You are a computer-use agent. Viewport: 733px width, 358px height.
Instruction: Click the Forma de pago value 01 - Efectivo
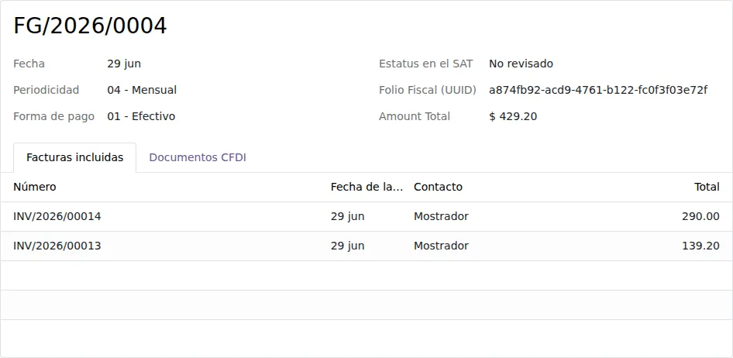pos(141,116)
